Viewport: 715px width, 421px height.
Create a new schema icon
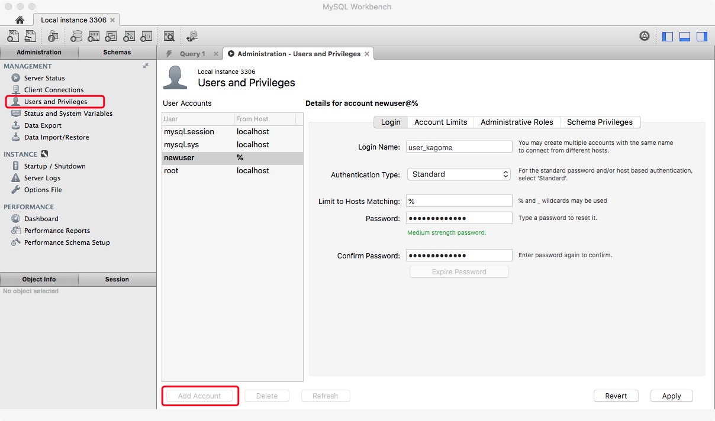76,37
